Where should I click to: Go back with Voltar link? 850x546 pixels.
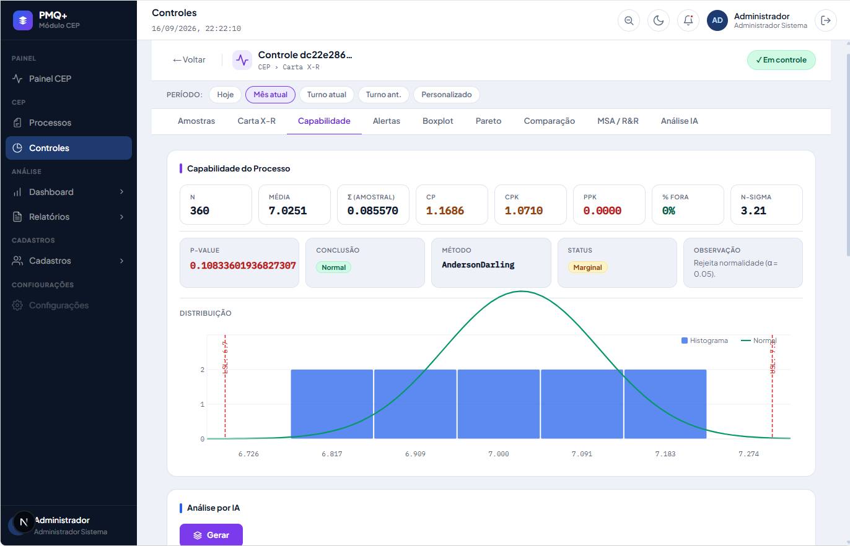[189, 60]
